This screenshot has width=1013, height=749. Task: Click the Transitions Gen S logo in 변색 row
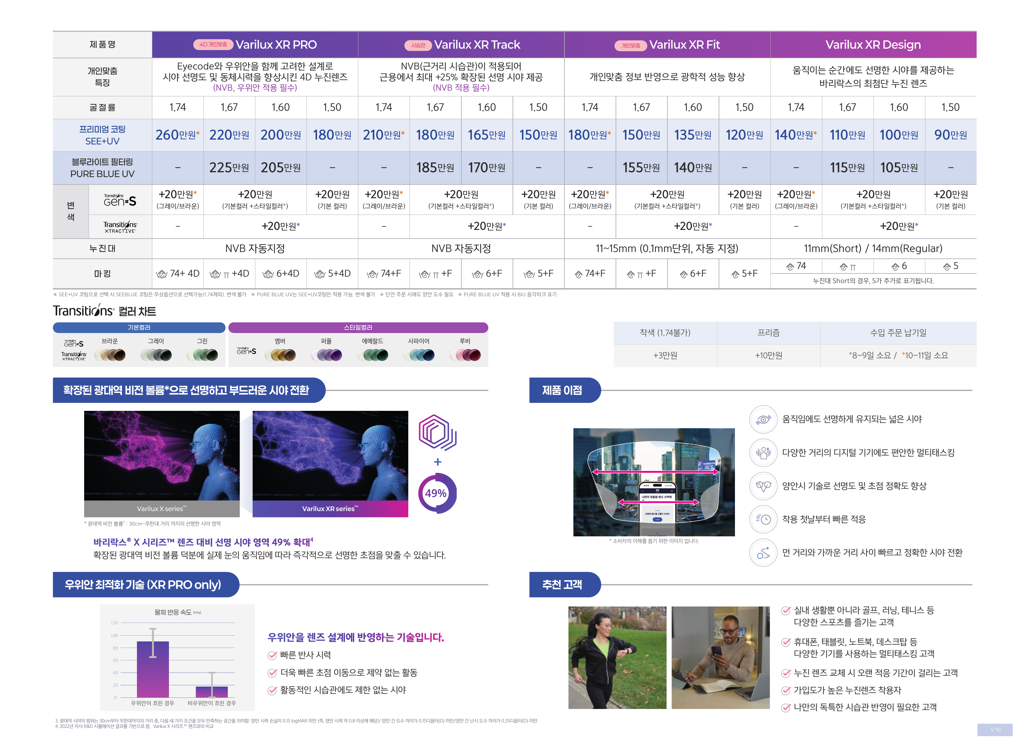(x=120, y=200)
